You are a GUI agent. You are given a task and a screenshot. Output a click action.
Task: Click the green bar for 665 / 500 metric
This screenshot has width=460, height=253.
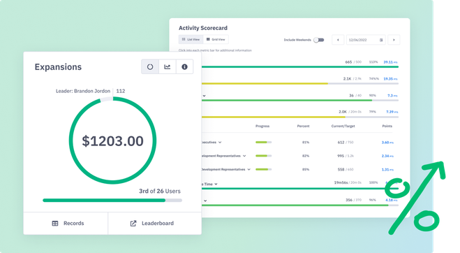(x=300, y=67)
